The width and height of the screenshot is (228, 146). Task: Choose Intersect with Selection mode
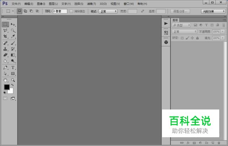pyautogui.click(x=38, y=11)
